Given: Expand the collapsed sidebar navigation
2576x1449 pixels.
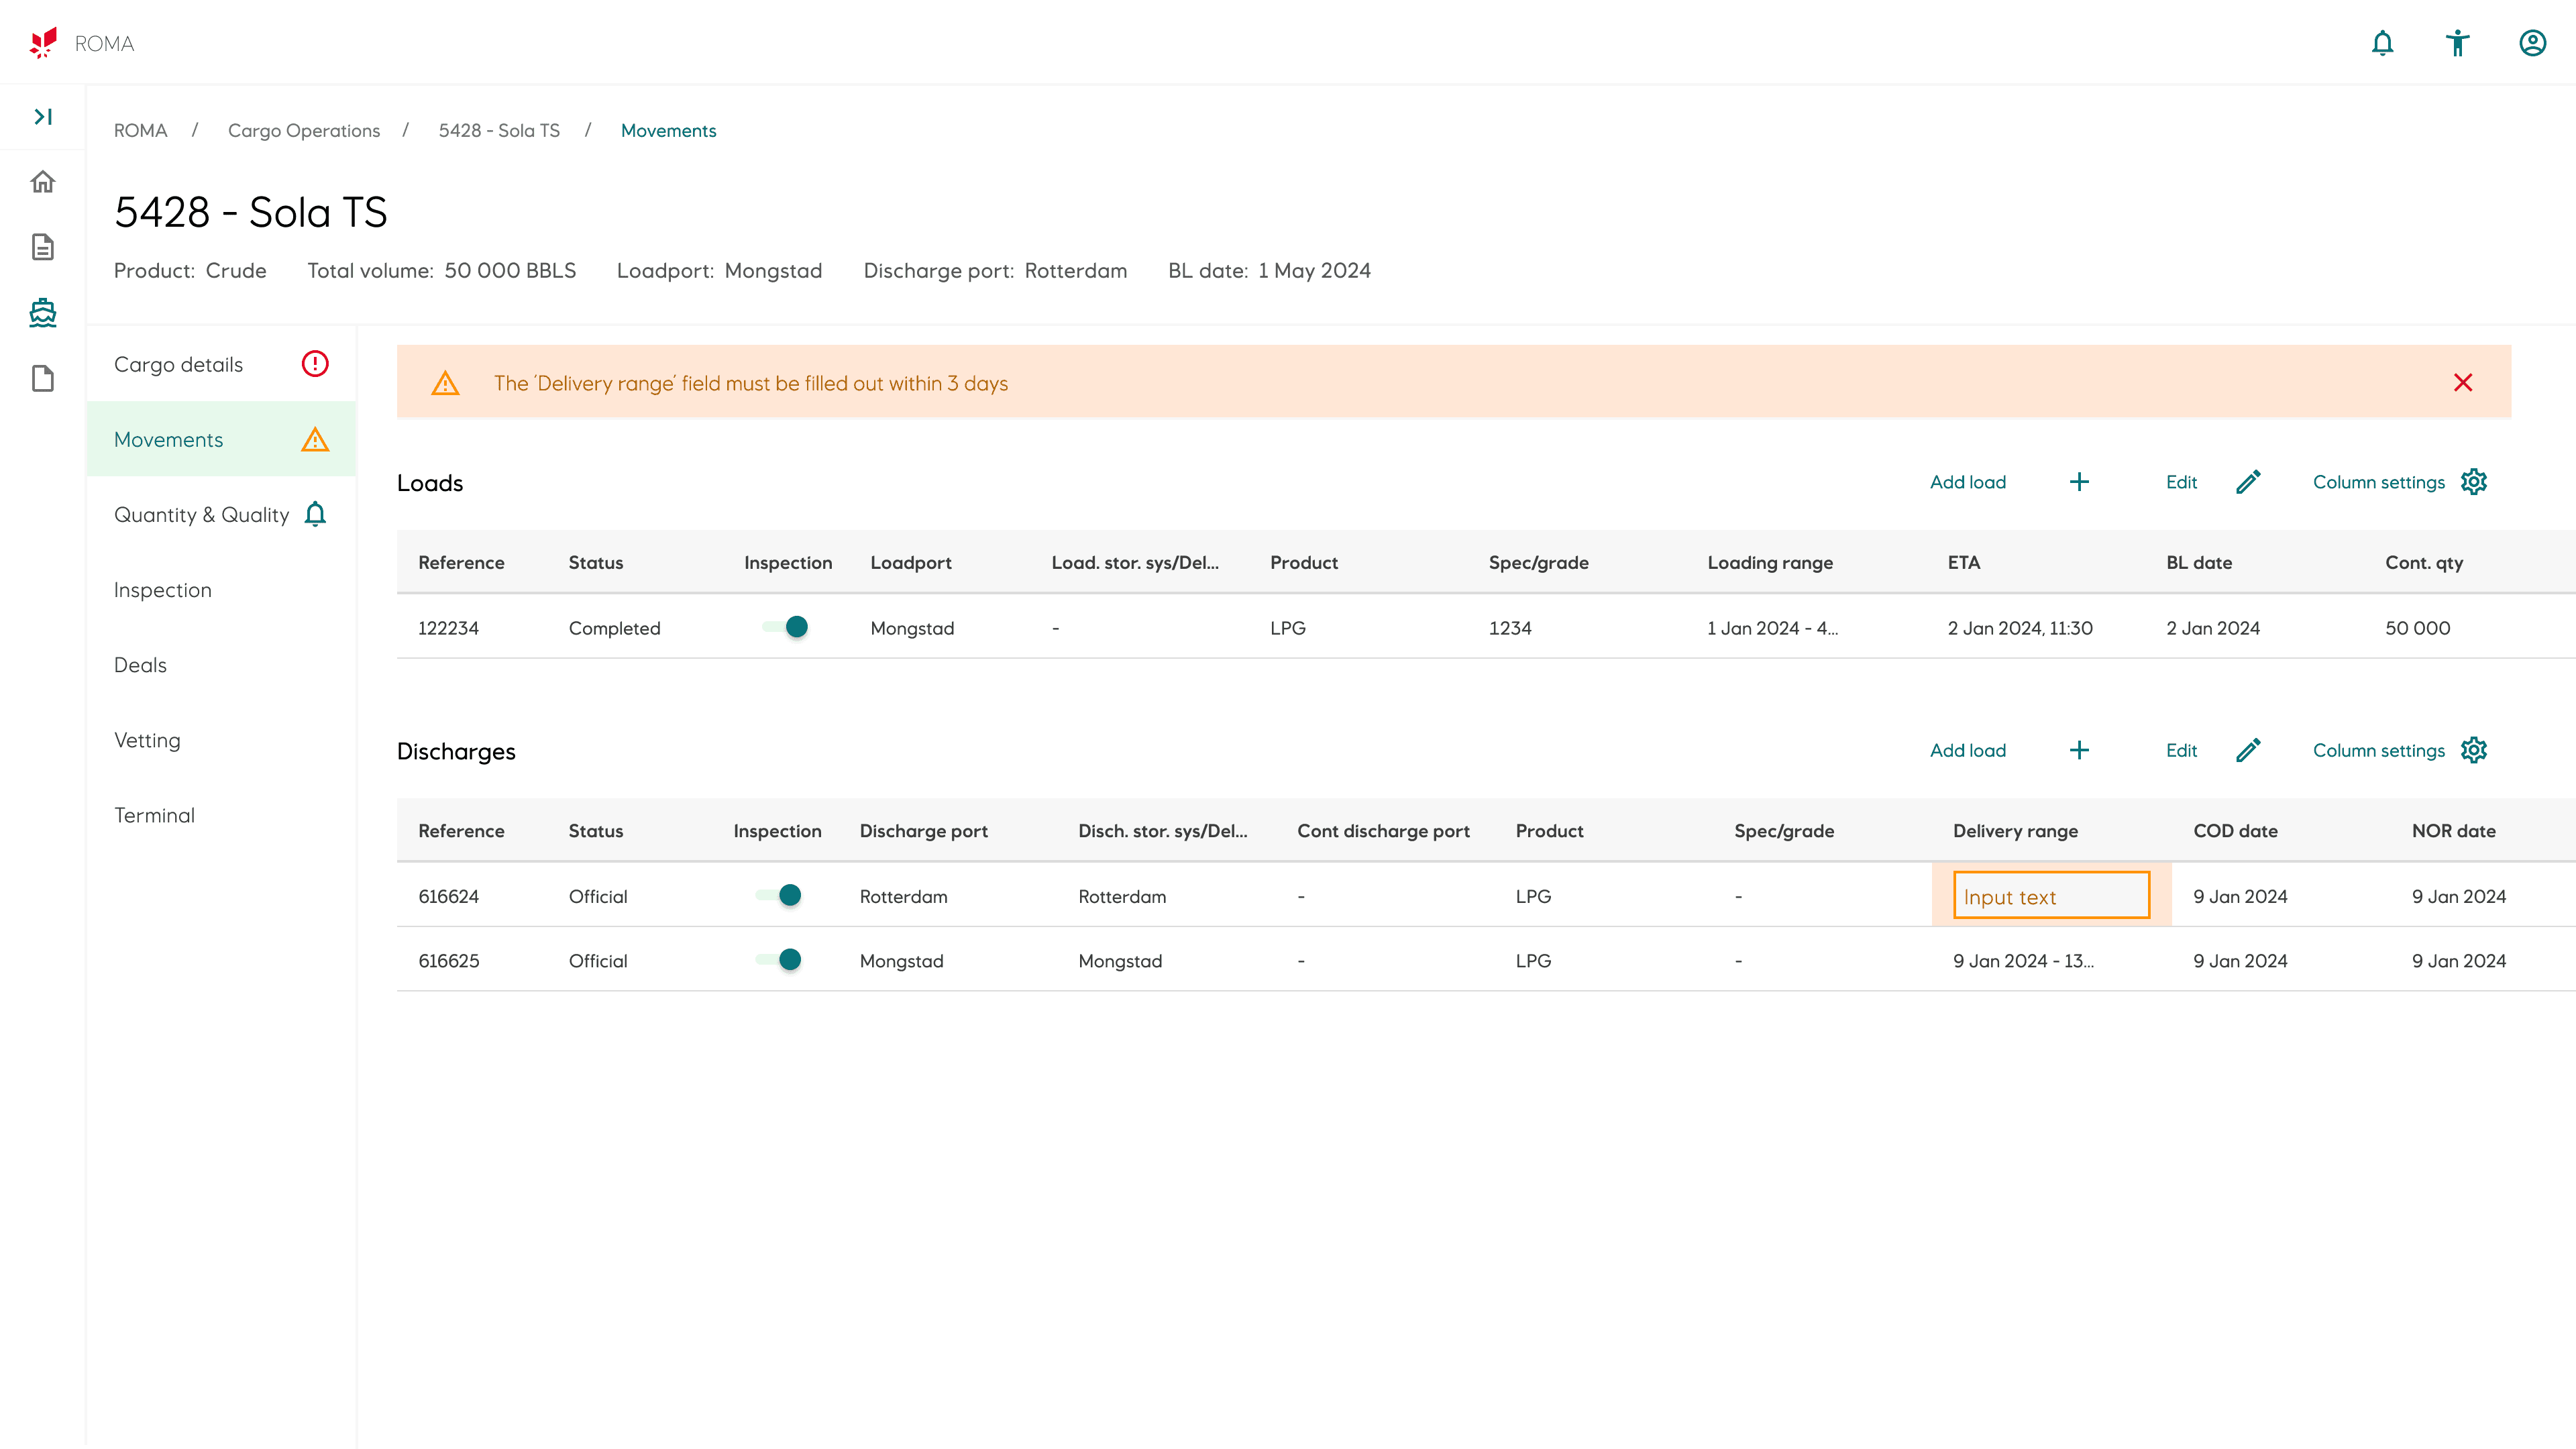Looking at the screenshot, I should pos(43,117).
